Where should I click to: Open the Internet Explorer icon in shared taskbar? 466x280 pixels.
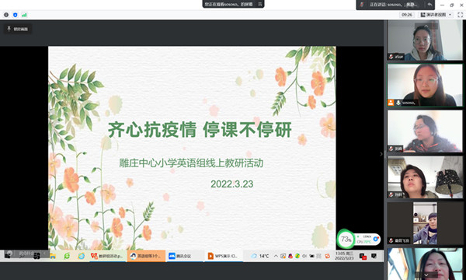pos(81,256)
